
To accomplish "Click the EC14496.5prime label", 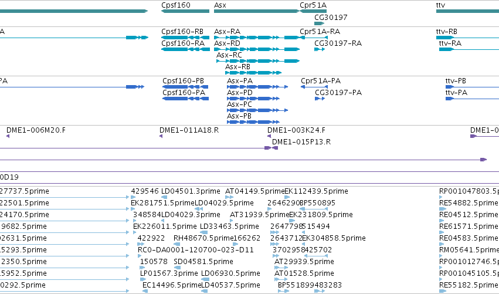I will [x=172, y=285].
